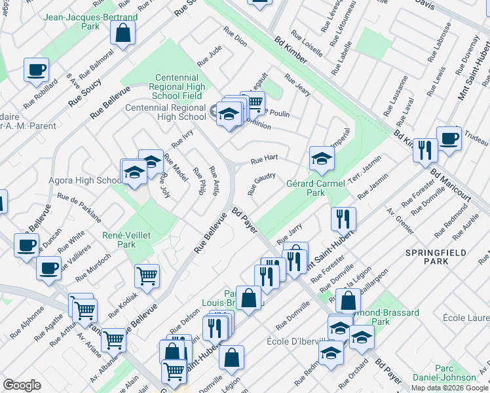This screenshot has height=393, width=490.
Task: Open the school marker beside Agora High School label
Action: (x=134, y=172)
